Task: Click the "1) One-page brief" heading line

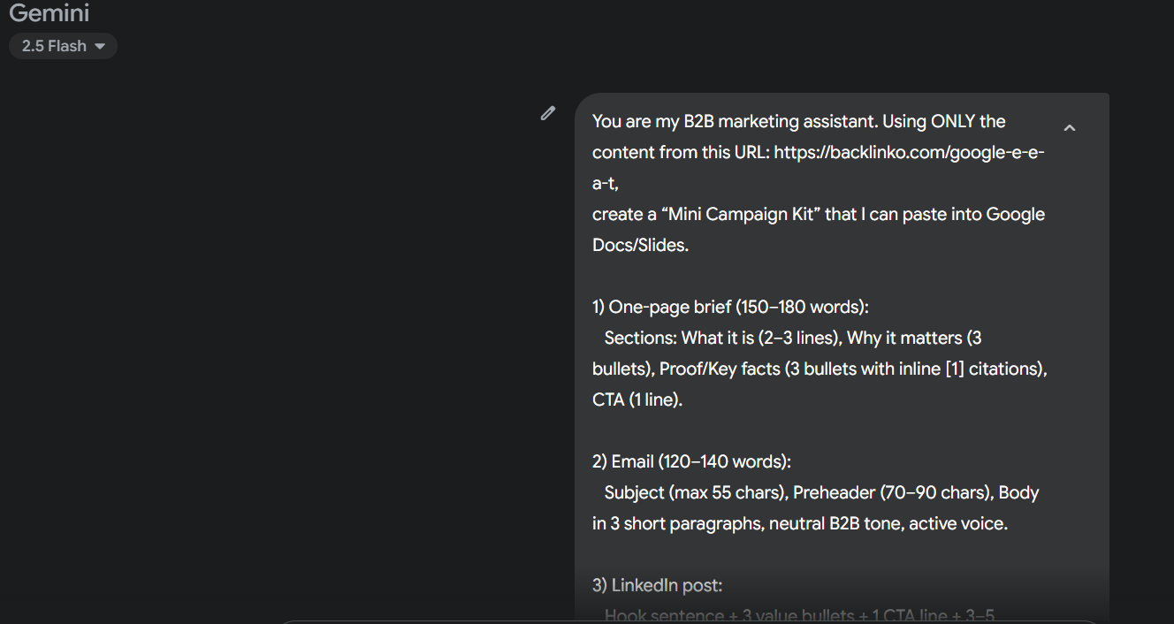Action: [x=730, y=307]
